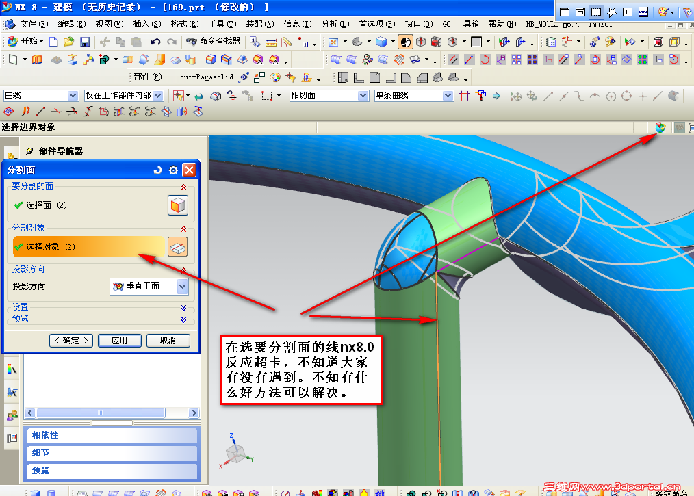Click the New file icon
Viewport: 694px width, 496px height.
53,42
